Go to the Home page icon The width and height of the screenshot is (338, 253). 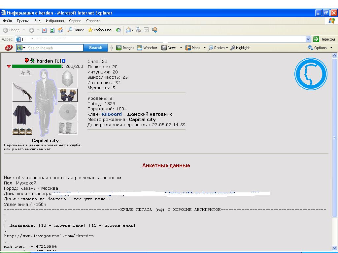[x=61, y=30]
